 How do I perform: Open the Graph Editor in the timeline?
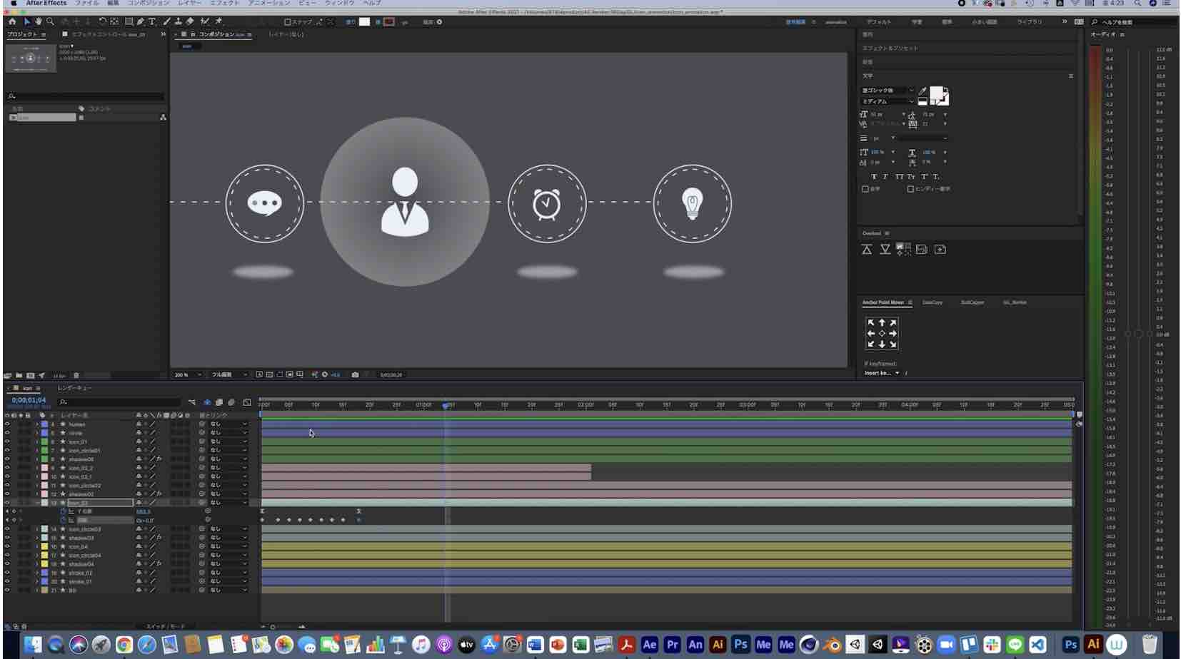tap(247, 402)
